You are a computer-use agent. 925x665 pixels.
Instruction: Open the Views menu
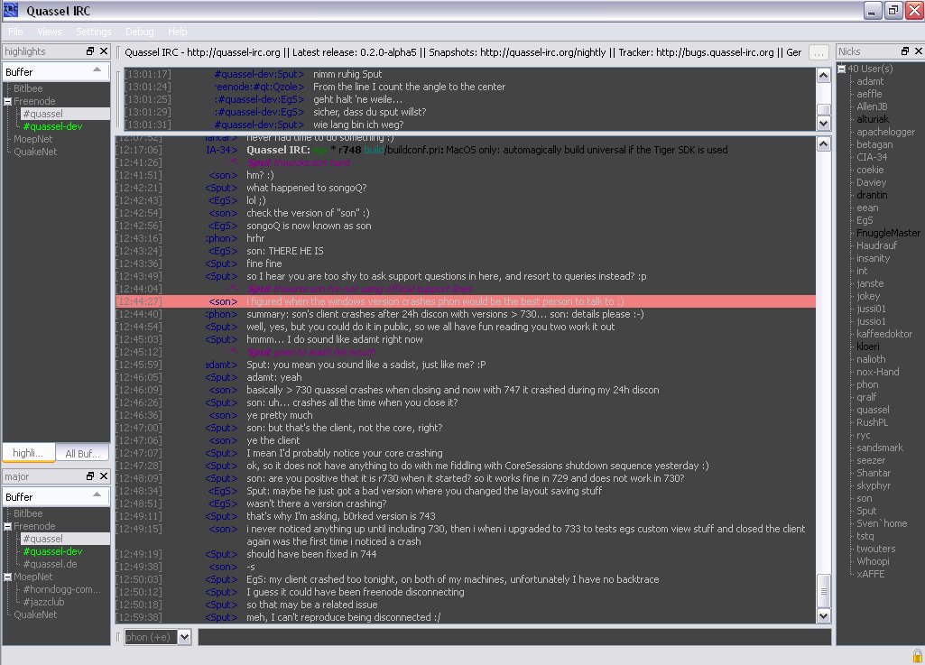point(49,32)
